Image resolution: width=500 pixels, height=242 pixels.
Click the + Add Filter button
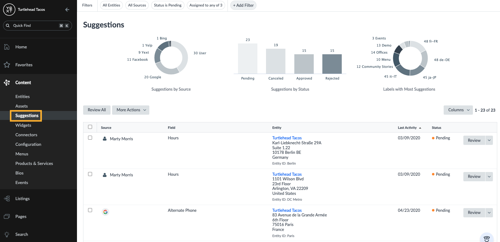click(x=243, y=5)
